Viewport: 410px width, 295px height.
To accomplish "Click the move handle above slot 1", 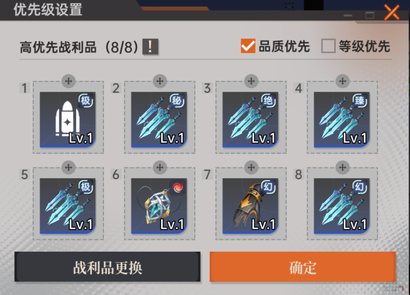I will point(68,81).
